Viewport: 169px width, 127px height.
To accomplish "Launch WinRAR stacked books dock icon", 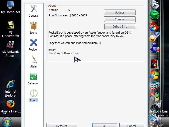I will point(154,86).
